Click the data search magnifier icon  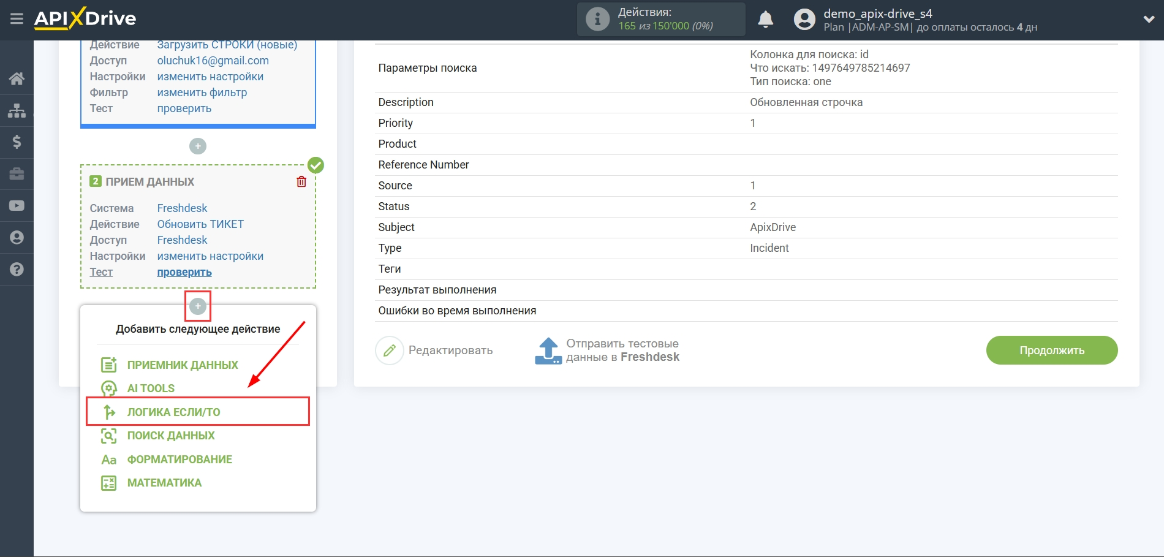tap(108, 436)
